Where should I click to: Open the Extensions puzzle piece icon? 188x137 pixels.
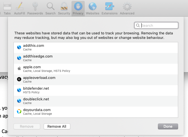point(109,6)
